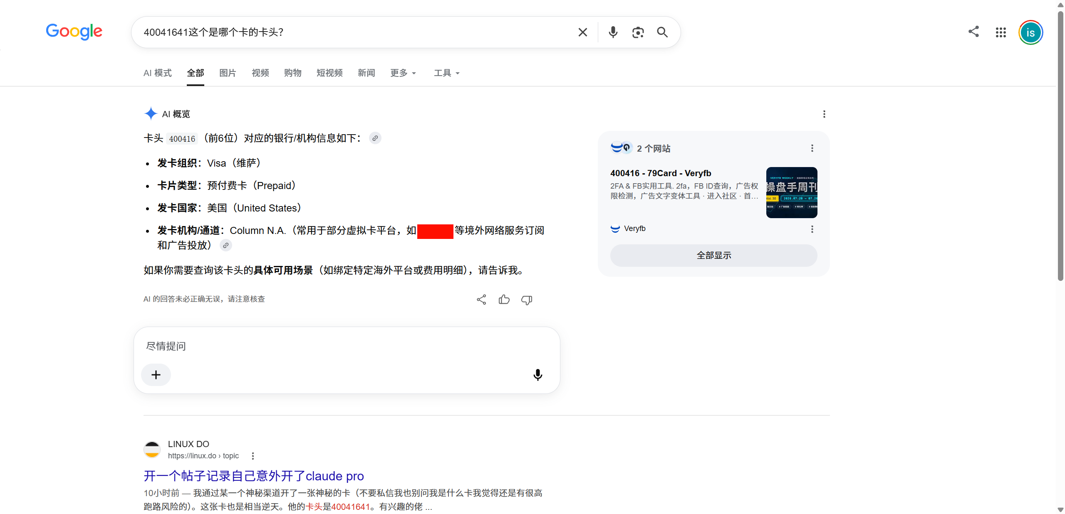Click the Veryfb site favicon

[615, 229]
